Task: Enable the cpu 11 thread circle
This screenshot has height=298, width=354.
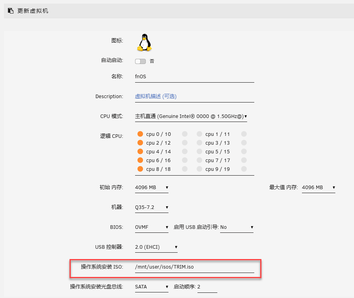Action: tap(244, 134)
